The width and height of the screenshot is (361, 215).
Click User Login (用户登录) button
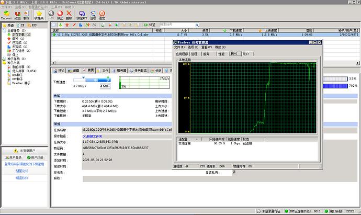pyautogui.click(x=14, y=157)
